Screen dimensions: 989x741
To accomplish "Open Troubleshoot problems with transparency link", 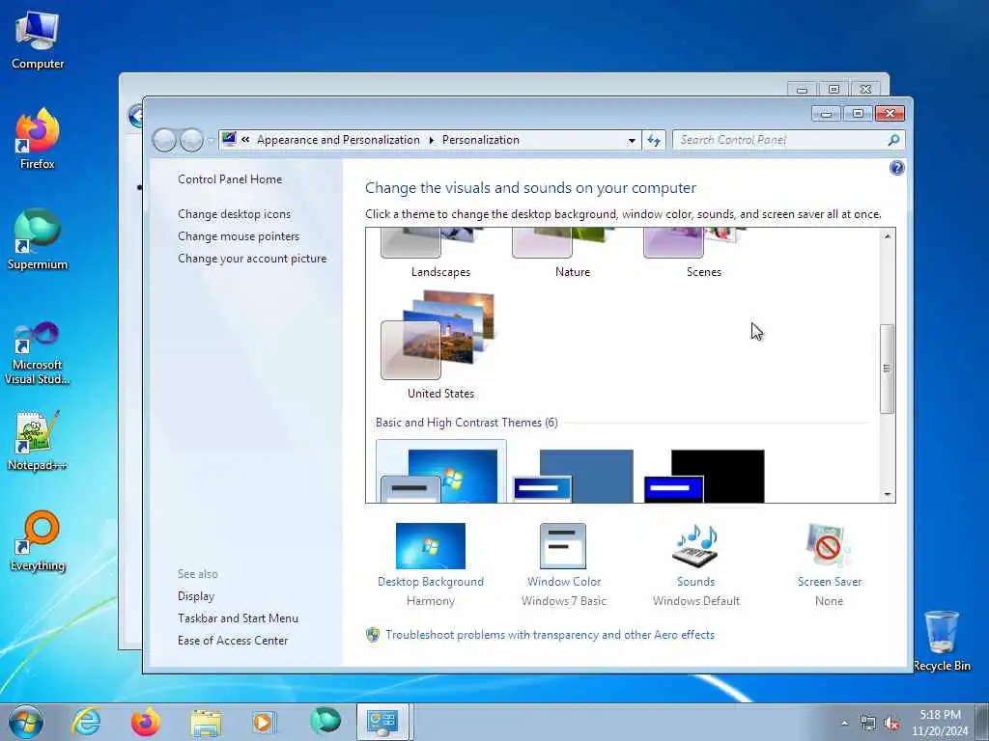I will (x=550, y=635).
